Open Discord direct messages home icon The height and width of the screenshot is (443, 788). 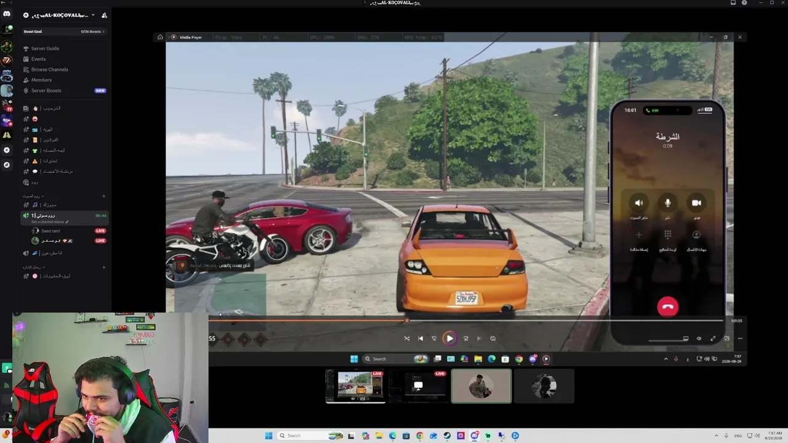[7, 14]
